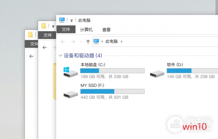The image size is (218, 139).
Task: Click the C: drive usage bar
Action: coord(112,71)
